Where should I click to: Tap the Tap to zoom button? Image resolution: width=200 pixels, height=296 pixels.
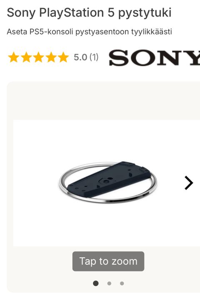click(108, 261)
